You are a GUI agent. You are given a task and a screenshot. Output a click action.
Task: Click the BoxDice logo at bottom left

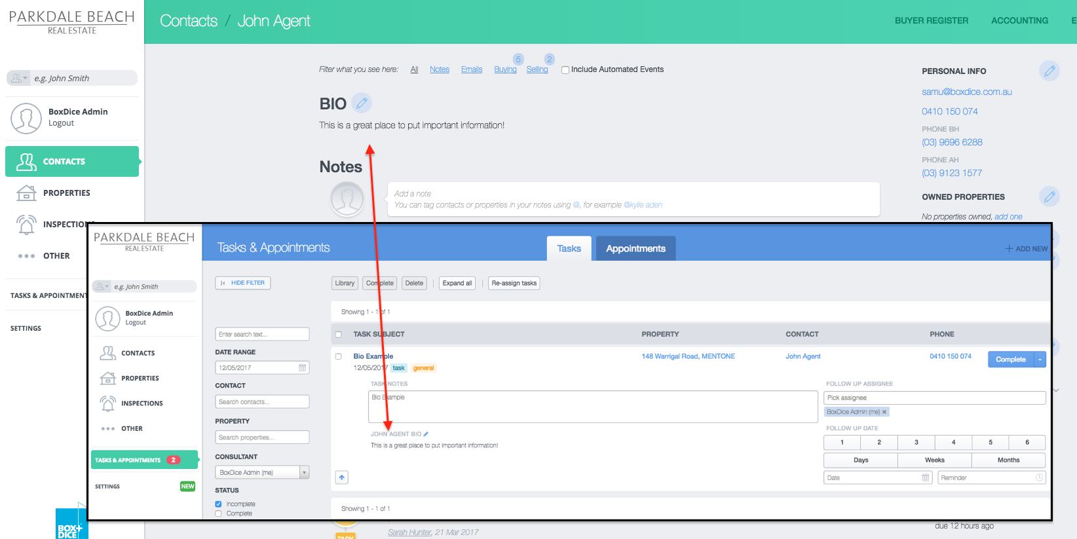pyautogui.click(x=71, y=523)
